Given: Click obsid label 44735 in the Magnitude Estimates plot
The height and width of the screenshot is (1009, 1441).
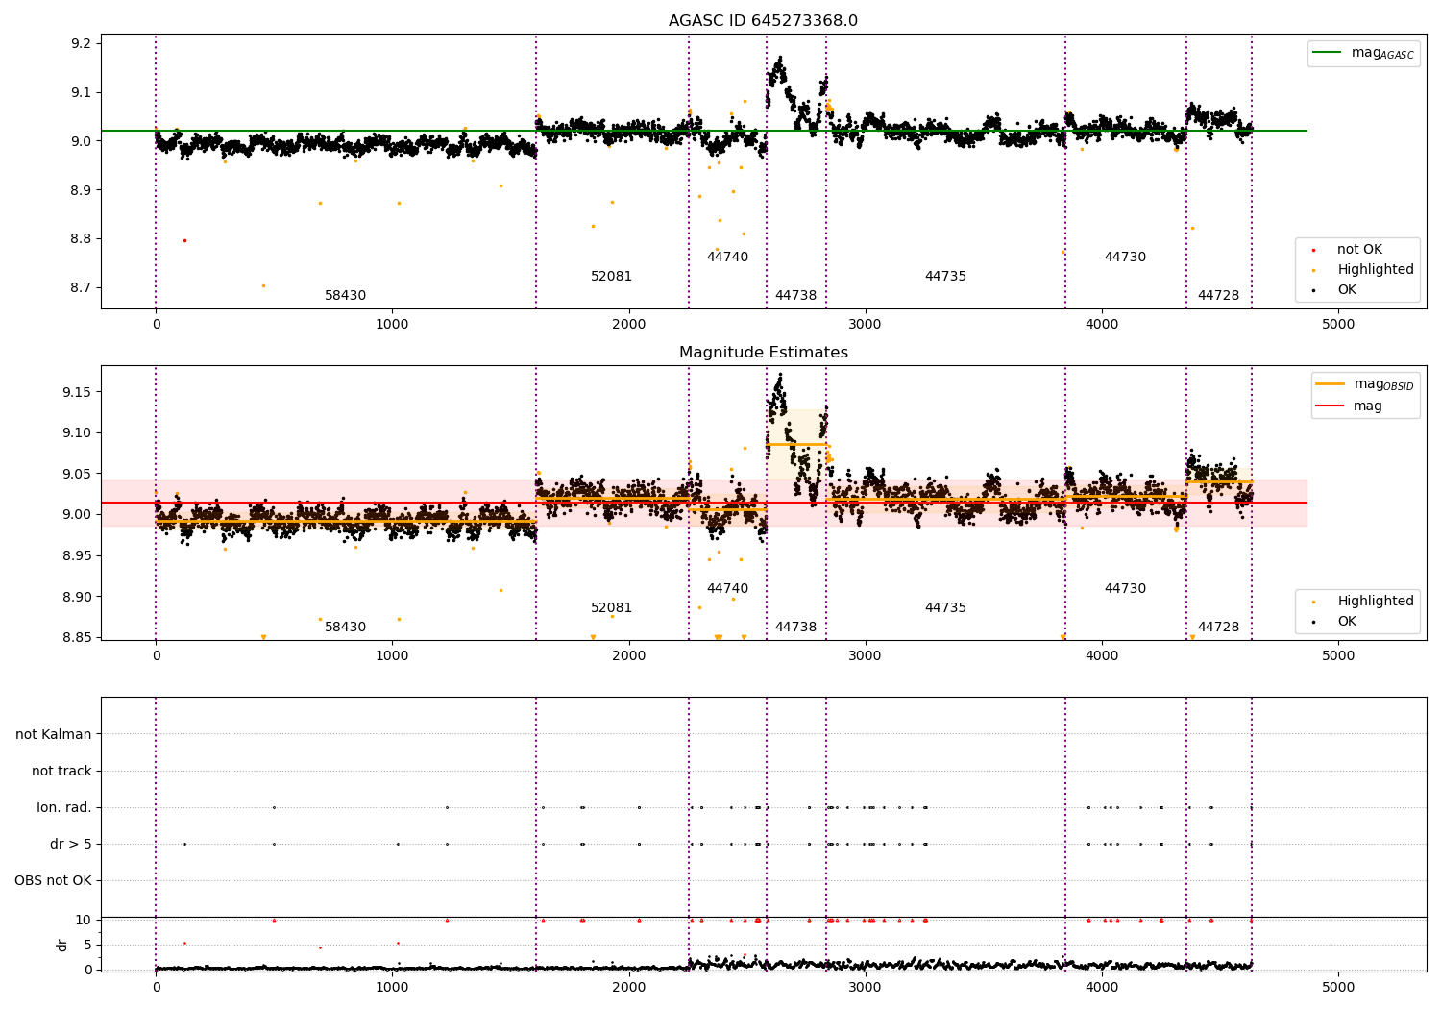Looking at the screenshot, I should (x=945, y=608).
